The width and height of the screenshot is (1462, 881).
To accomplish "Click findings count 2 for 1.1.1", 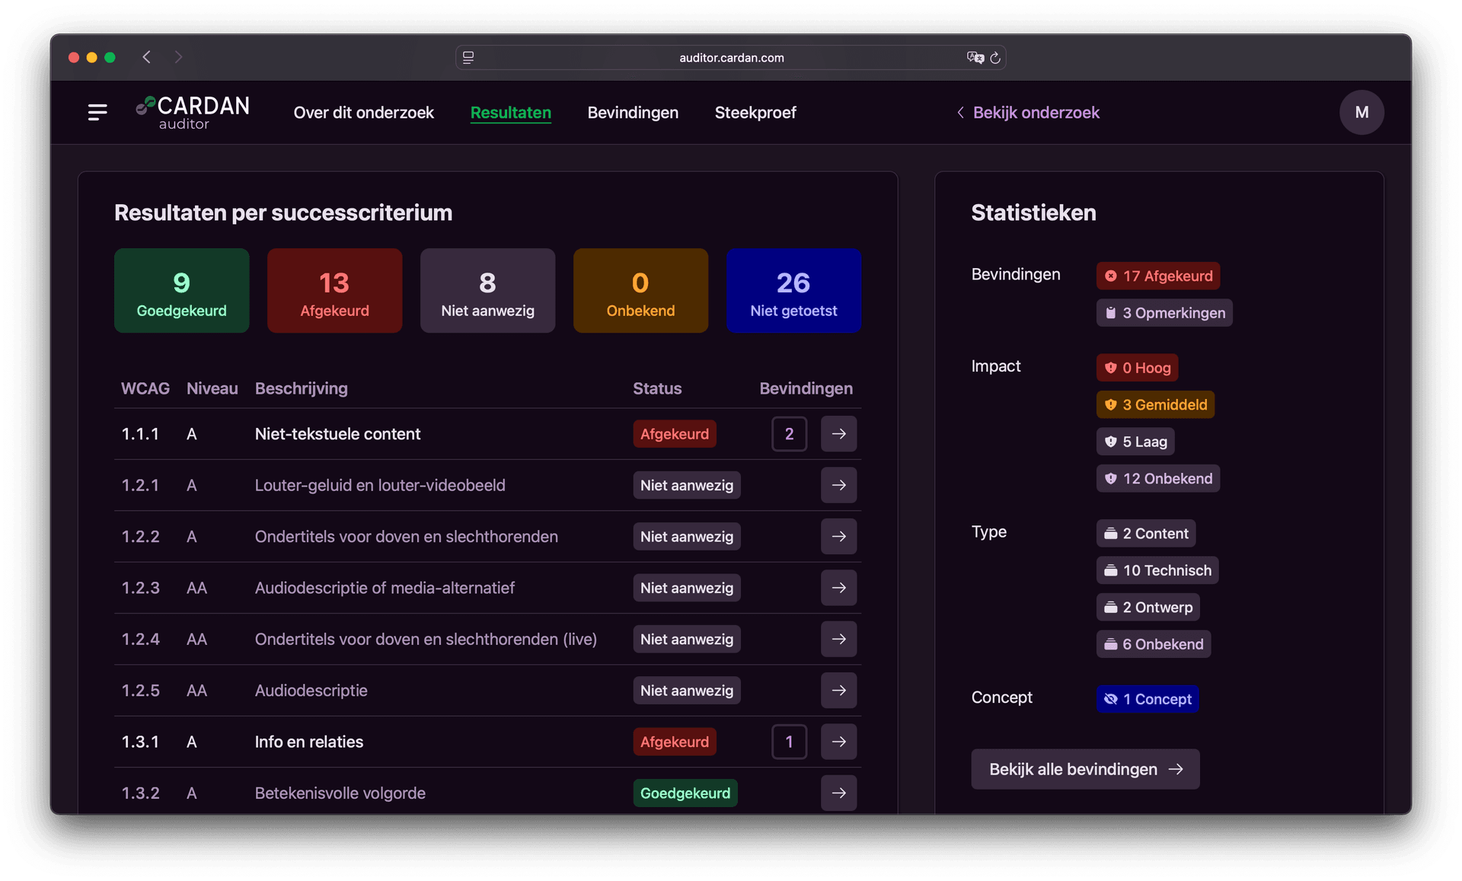I will tap(789, 434).
